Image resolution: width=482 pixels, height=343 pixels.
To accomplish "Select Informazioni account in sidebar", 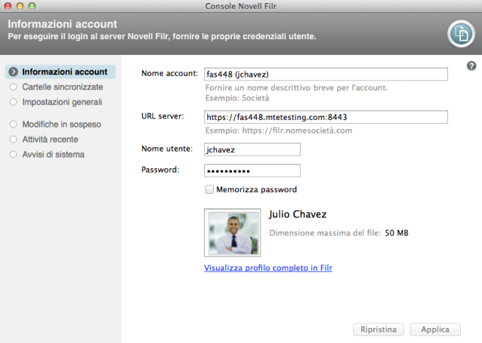I will [x=60, y=72].
